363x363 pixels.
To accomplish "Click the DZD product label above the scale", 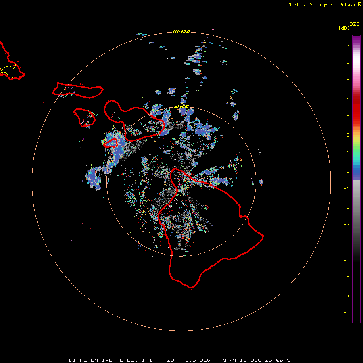I will 355,24.
